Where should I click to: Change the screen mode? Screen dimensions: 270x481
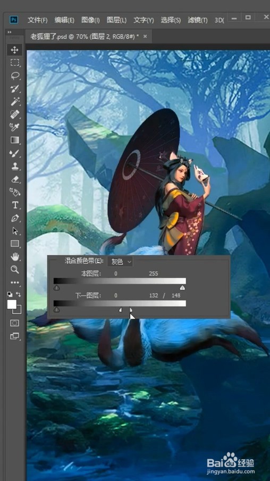coord(15,336)
